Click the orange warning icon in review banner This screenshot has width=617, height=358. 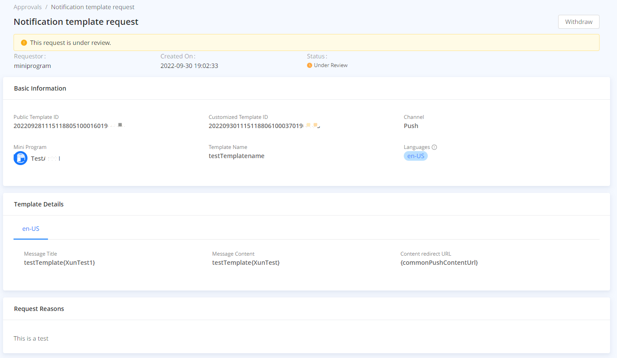[24, 43]
